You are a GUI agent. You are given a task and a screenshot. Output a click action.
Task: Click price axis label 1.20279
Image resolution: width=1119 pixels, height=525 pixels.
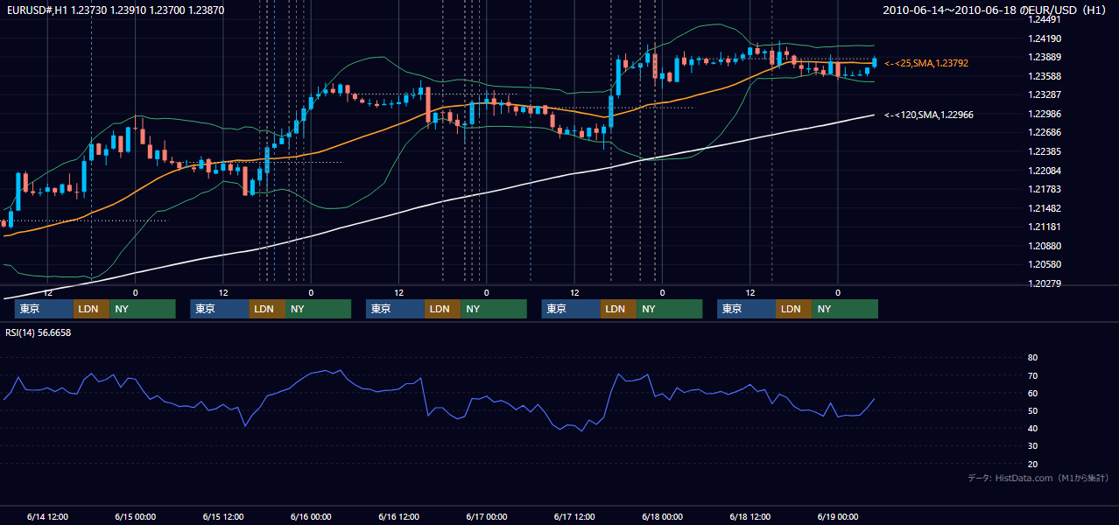[1045, 283]
